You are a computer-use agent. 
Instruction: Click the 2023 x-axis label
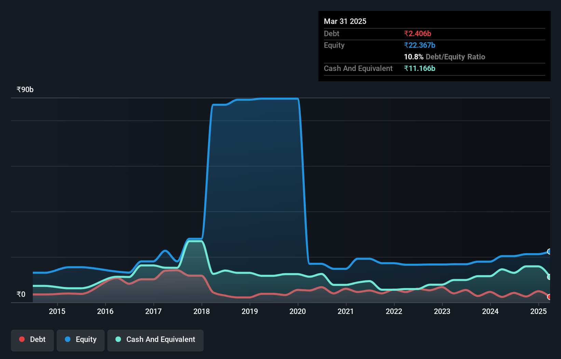[442, 311]
